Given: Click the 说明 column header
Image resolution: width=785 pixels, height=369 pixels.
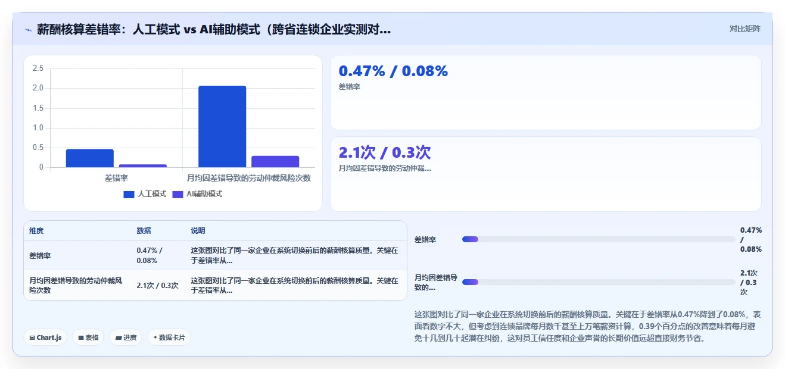Looking at the screenshot, I should pyautogui.click(x=198, y=231).
